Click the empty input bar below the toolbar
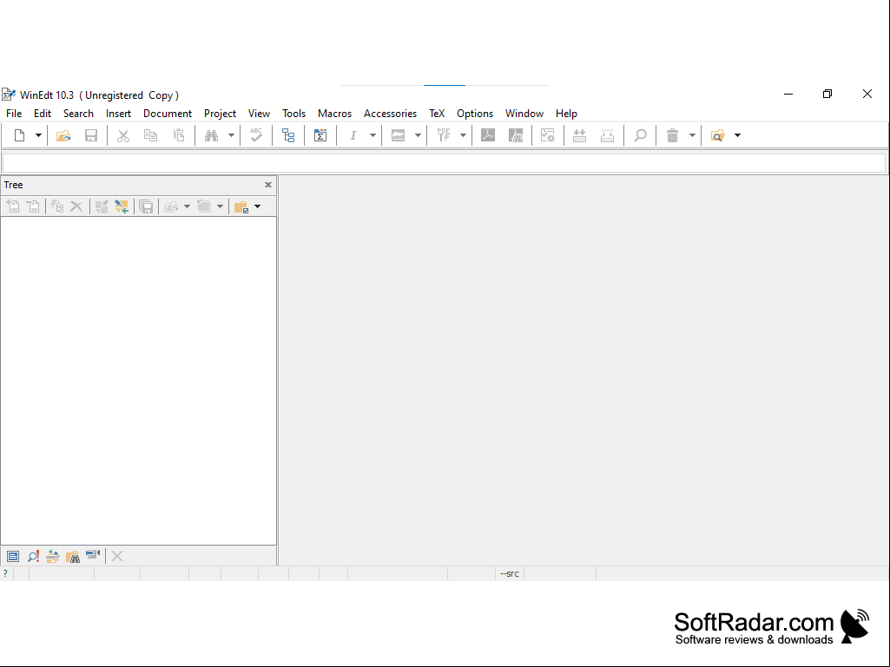Viewport: 890px width, 667px height. pos(444,163)
